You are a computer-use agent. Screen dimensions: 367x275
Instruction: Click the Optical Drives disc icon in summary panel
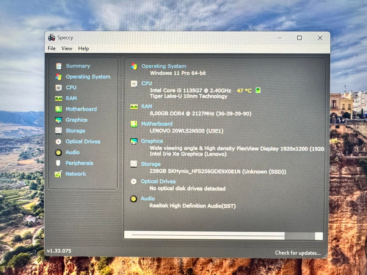point(133,181)
